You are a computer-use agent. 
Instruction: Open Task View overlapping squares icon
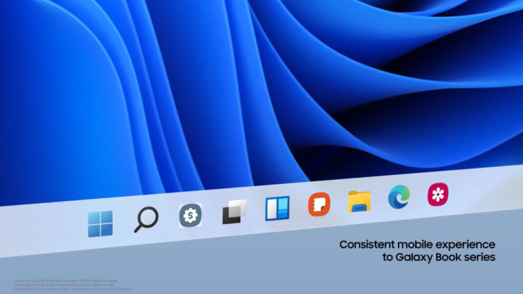coord(234,213)
